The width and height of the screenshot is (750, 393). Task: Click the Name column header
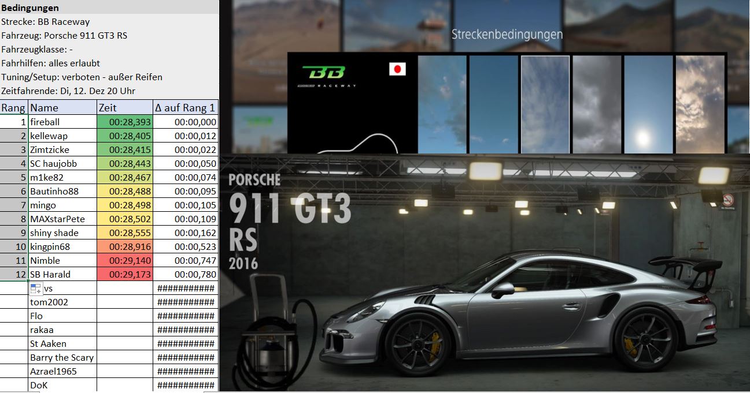click(62, 107)
